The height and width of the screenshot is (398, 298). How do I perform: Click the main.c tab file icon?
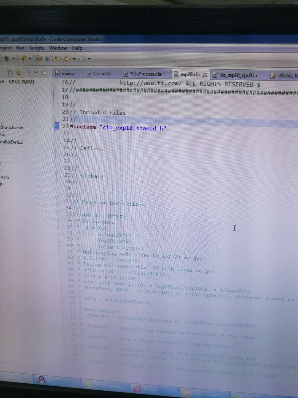57,74
